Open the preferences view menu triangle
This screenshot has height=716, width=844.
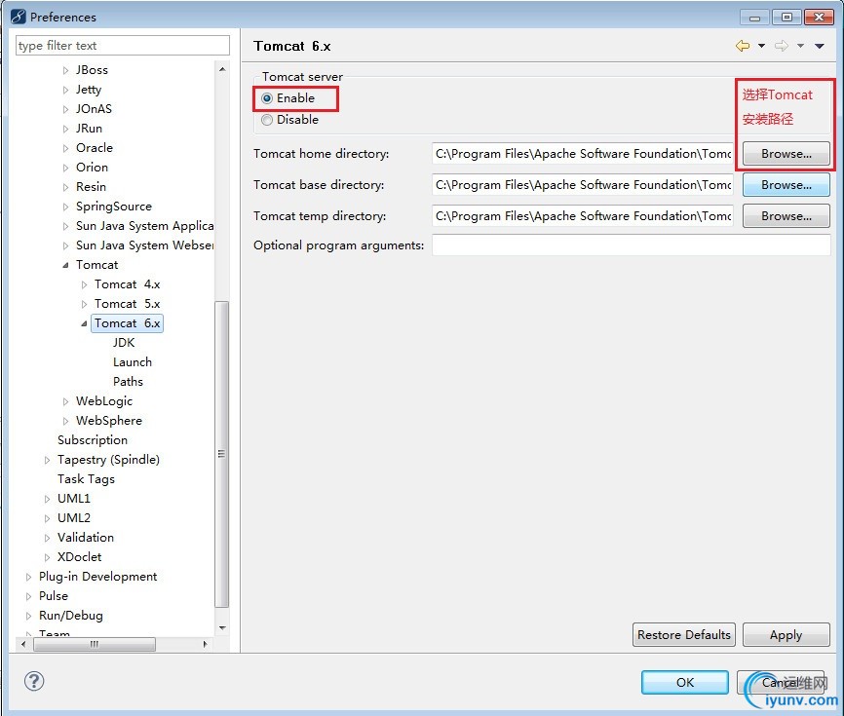pos(820,46)
